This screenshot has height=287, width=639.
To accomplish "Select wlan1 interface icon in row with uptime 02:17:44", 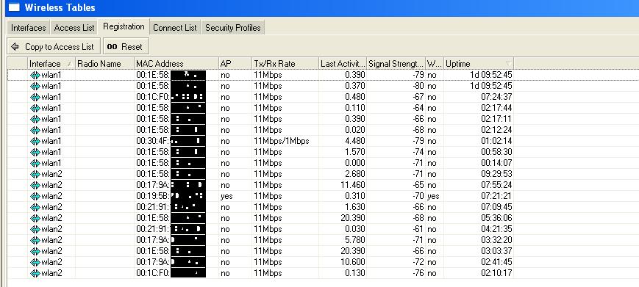I will [x=35, y=108].
